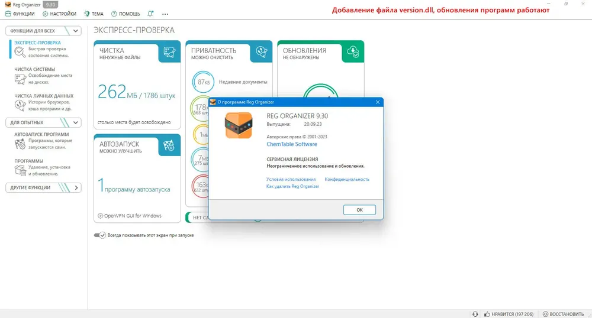Click the ОБНОВЛЕНИЯ card download icon
Image resolution: width=592 pixels, height=318 pixels.
tap(353, 52)
